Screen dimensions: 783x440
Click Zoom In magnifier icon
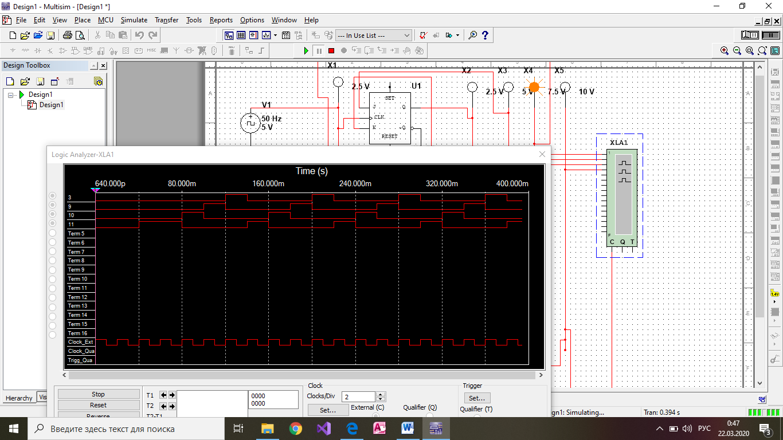click(x=725, y=51)
